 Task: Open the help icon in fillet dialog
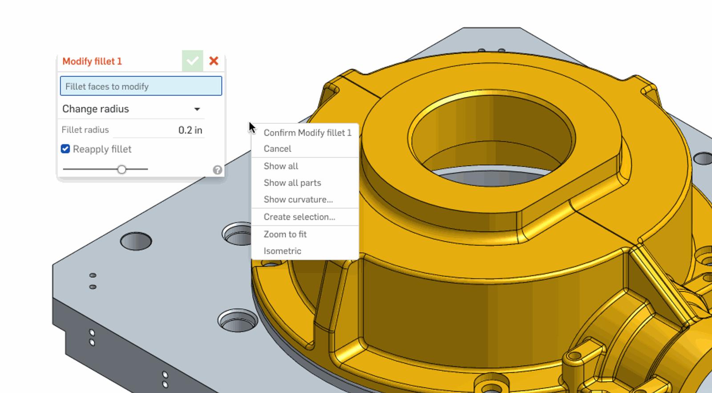click(x=217, y=170)
